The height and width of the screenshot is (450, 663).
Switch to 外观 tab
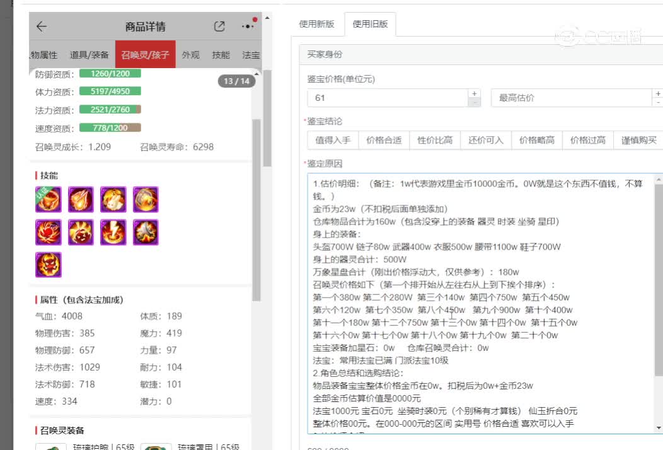(191, 55)
